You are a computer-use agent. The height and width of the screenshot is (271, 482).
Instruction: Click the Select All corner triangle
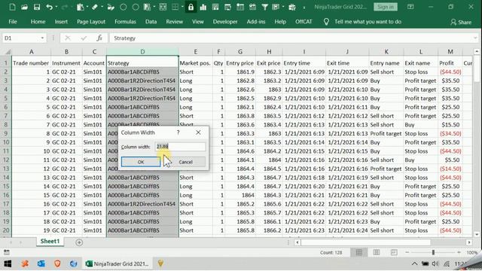click(x=8, y=52)
